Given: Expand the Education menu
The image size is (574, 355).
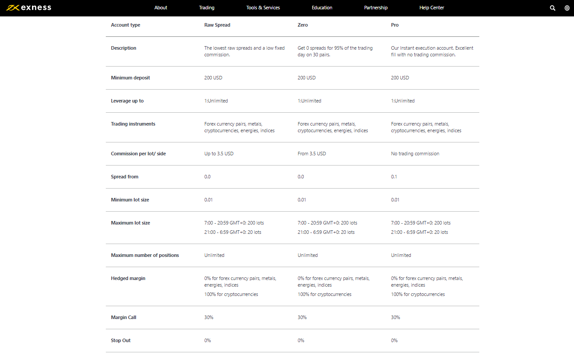Looking at the screenshot, I should click(x=322, y=8).
